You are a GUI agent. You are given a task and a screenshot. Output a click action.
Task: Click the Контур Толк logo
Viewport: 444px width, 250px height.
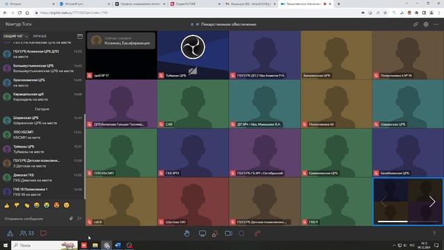[x=19, y=24]
